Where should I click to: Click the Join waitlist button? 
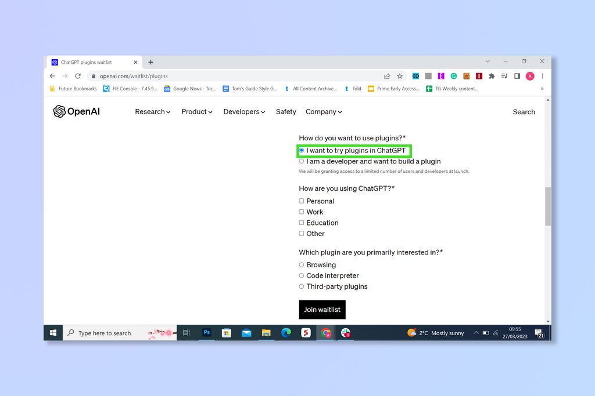[x=322, y=310]
